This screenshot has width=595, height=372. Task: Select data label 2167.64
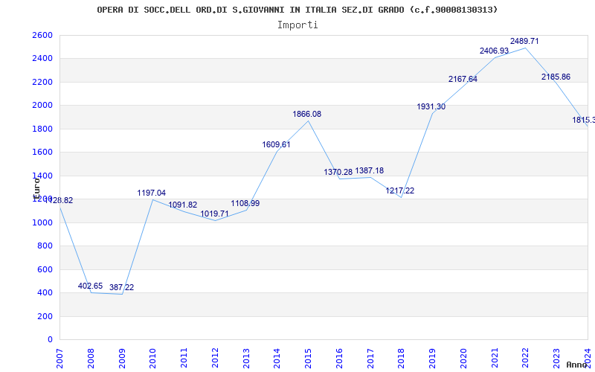click(x=463, y=79)
